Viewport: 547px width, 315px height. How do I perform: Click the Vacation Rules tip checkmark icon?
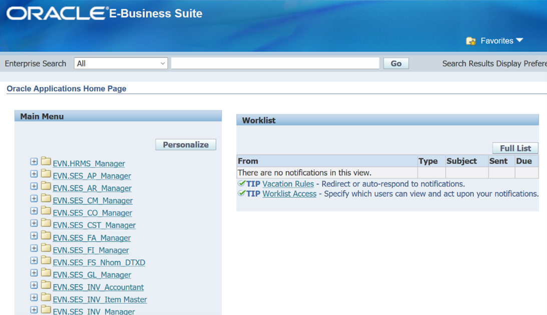coord(241,183)
